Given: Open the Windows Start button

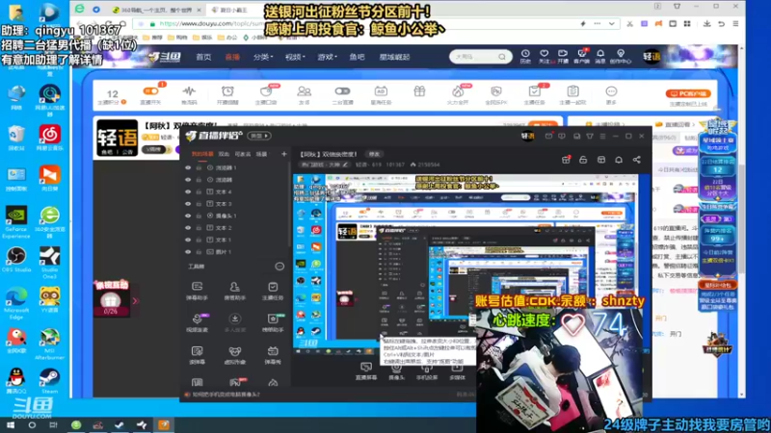Looking at the screenshot, I should (10, 425).
